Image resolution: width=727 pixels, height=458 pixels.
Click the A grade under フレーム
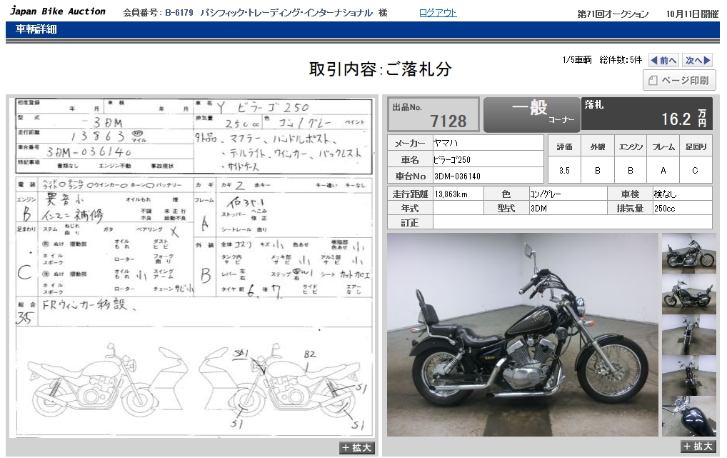click(x=663, y=170)
